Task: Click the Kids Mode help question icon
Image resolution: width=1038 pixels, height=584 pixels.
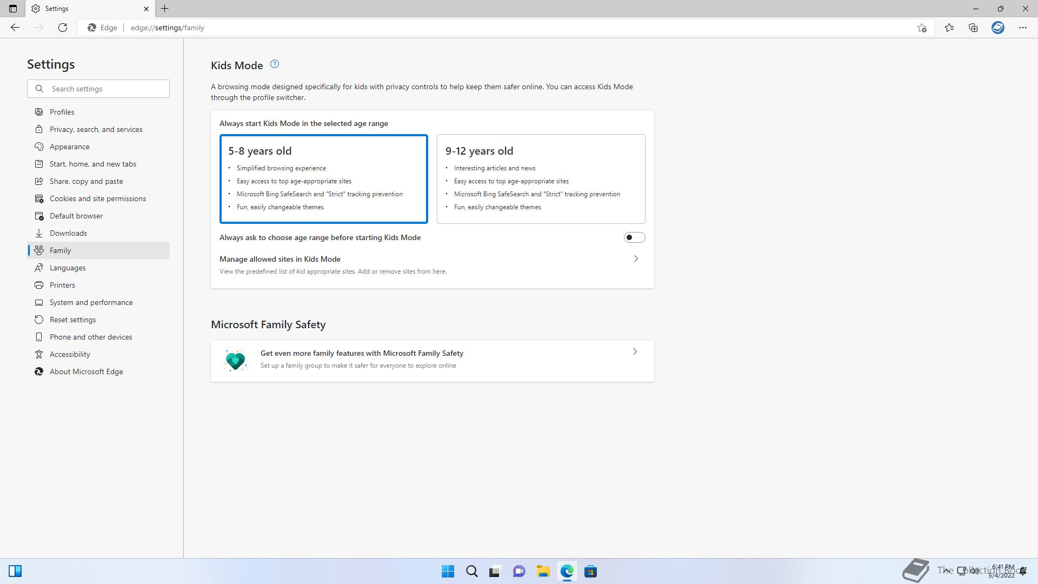Action: tap(275, 64)
